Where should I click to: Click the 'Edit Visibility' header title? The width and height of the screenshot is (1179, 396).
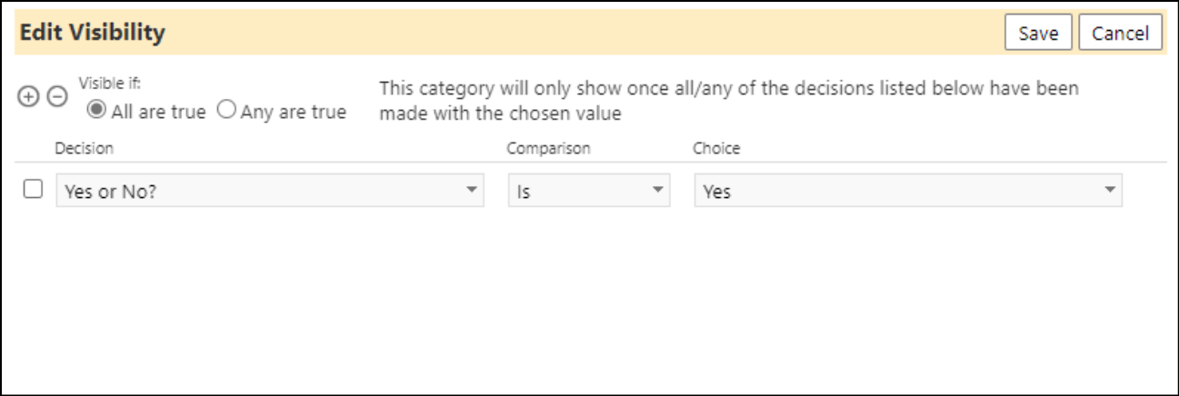click(x=93, y=33)
